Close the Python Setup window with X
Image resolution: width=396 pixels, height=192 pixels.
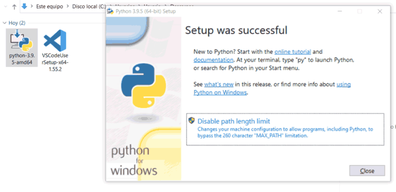(379, 11)
